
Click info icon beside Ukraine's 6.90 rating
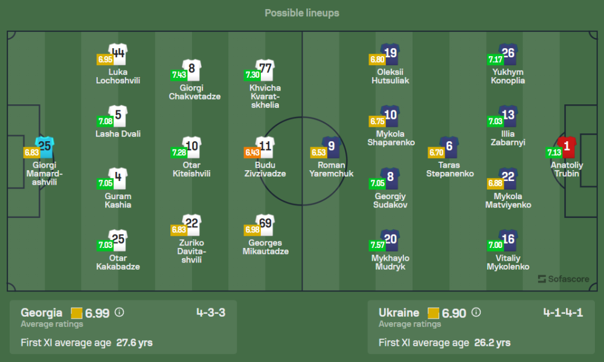pos(476,313)
